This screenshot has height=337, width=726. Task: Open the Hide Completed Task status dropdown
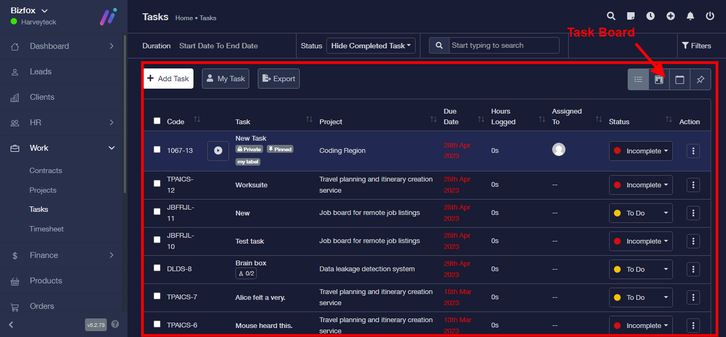[x=370, y=46]
